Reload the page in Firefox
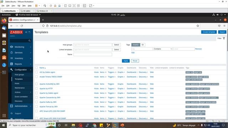Screen dimensions: 228x128 pyautogui.click(x=22, y=26)
